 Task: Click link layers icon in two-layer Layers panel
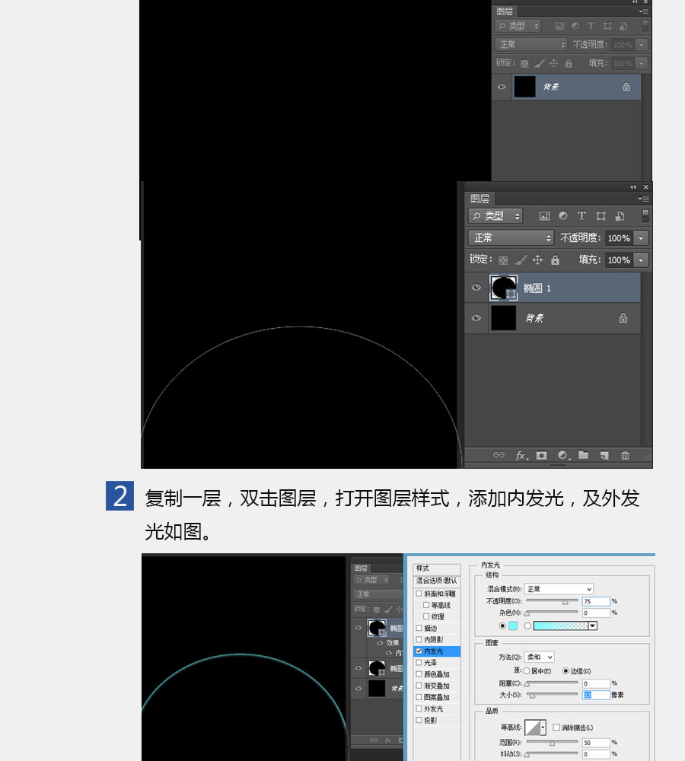point(499,455)
